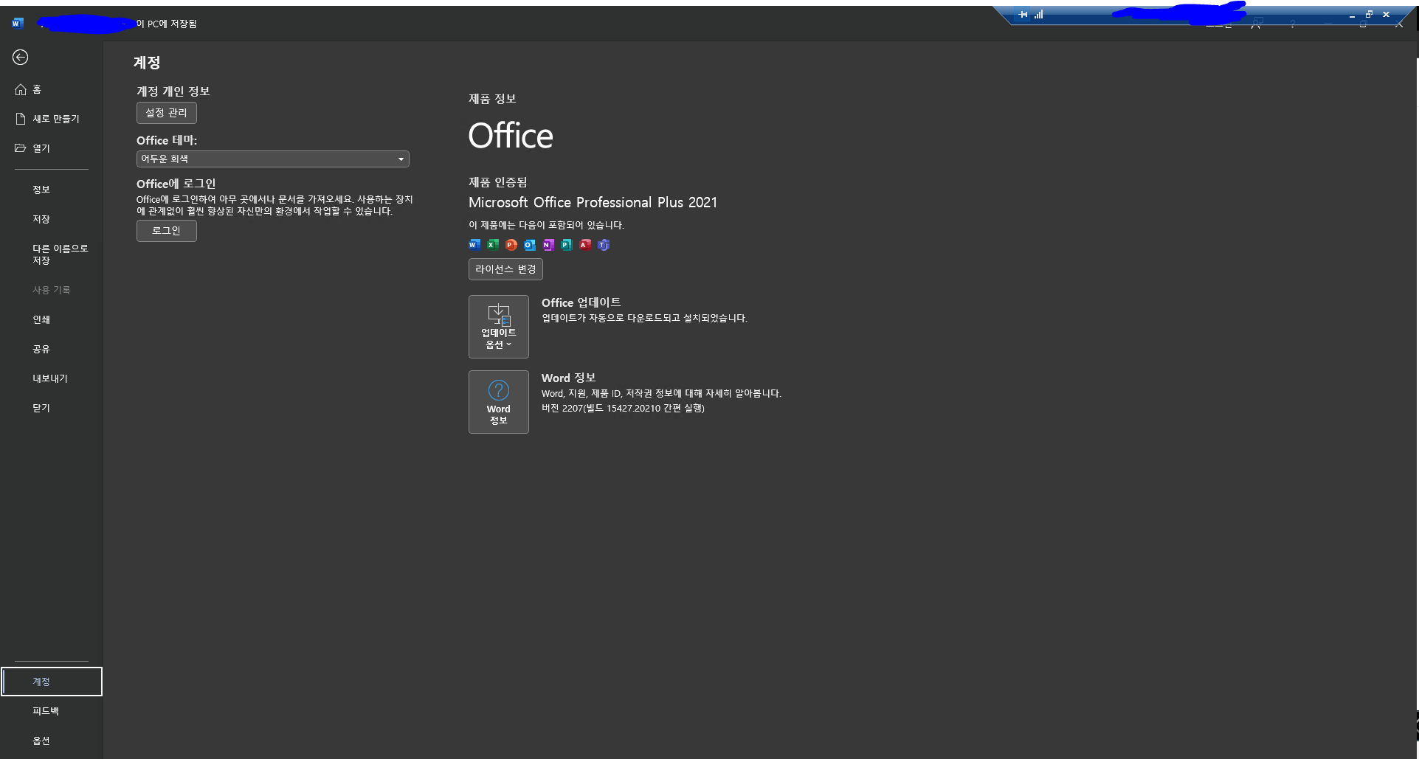
Task: Restore down the remote session window
Action: click(x=1369, y=14)
